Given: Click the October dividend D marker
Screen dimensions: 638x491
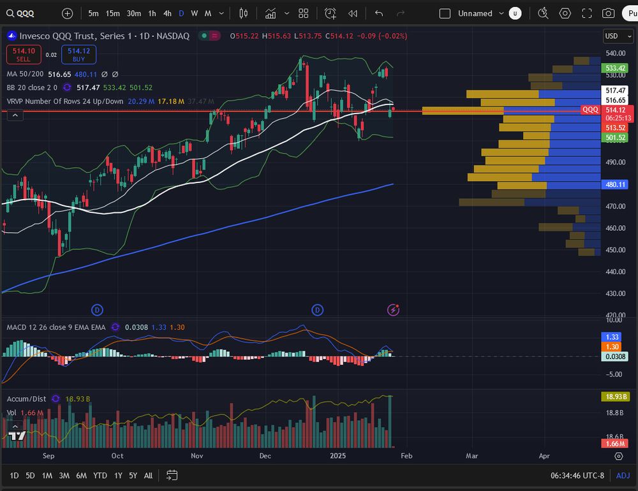Looking at the screenshot, I should click(97, 311).
